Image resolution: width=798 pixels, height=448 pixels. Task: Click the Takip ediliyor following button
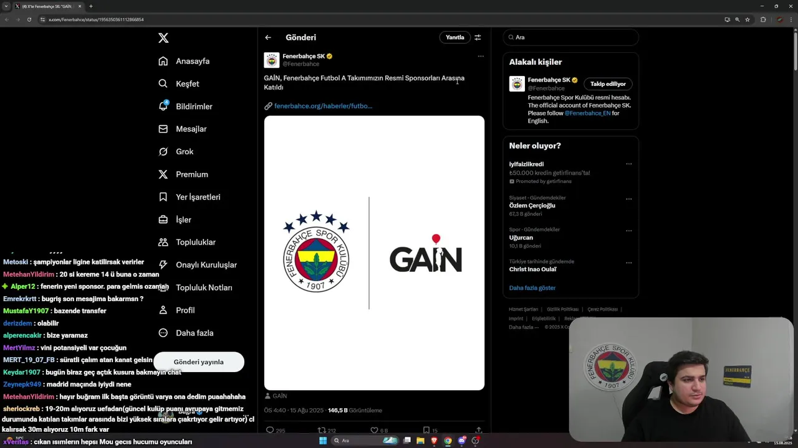pyautogui.click(x=608, y=84)
